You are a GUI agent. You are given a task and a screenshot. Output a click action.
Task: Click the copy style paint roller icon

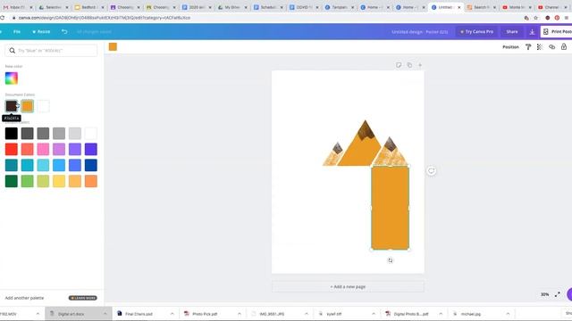(528, 47)
